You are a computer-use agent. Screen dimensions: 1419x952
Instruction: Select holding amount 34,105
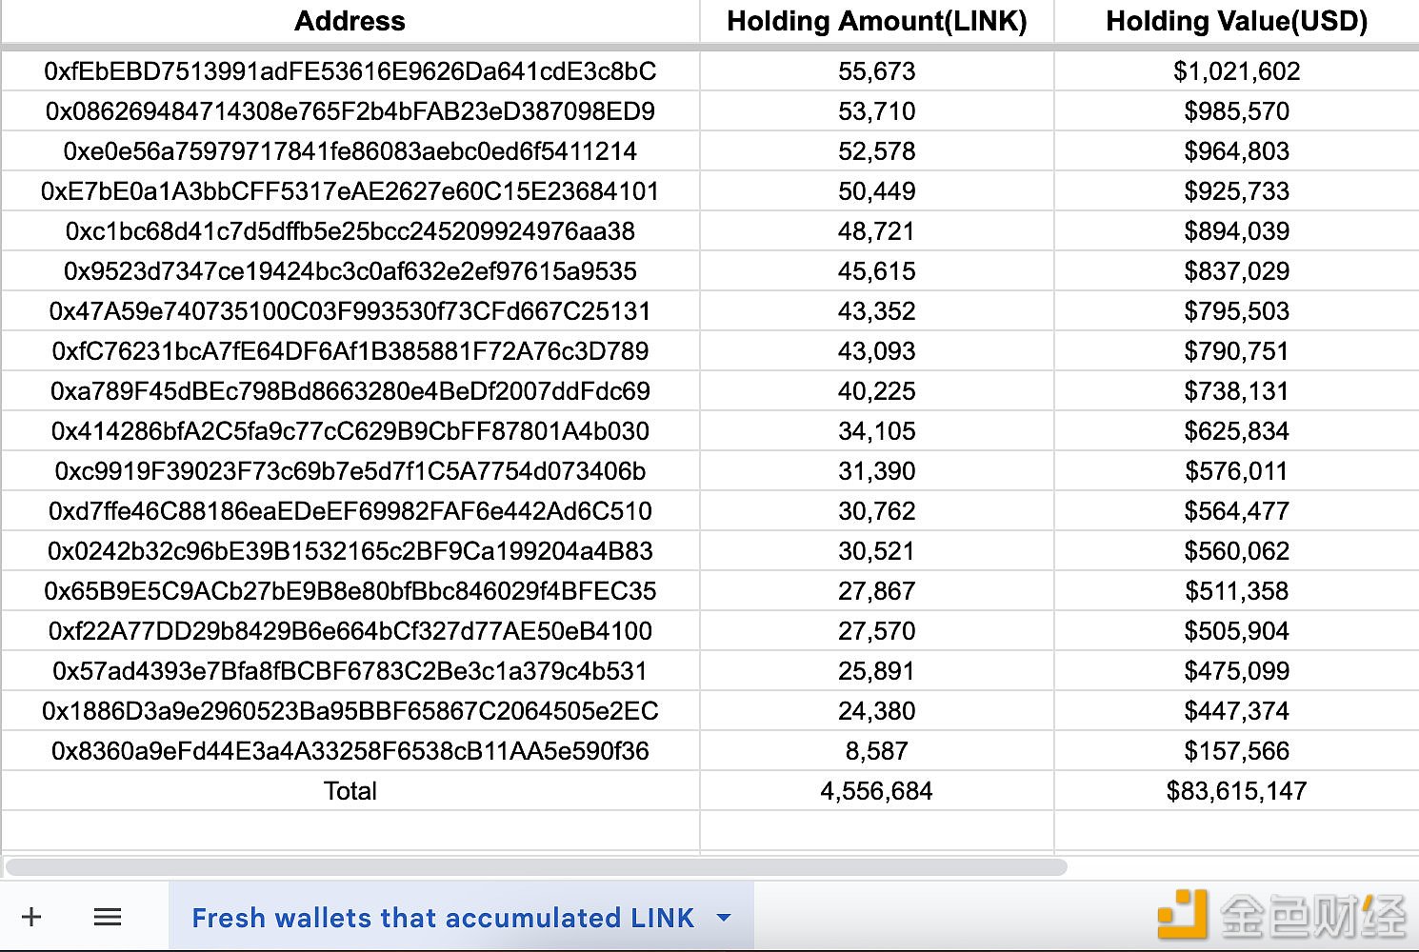click(x=876, y=431)
